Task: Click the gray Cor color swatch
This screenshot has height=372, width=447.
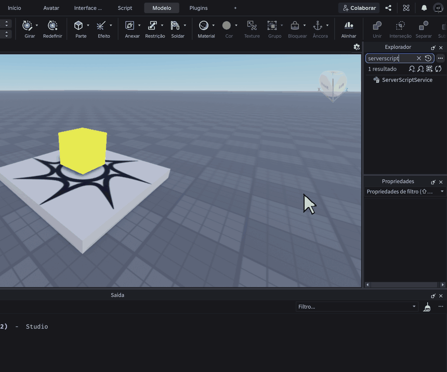Action: tap(227, 25)
